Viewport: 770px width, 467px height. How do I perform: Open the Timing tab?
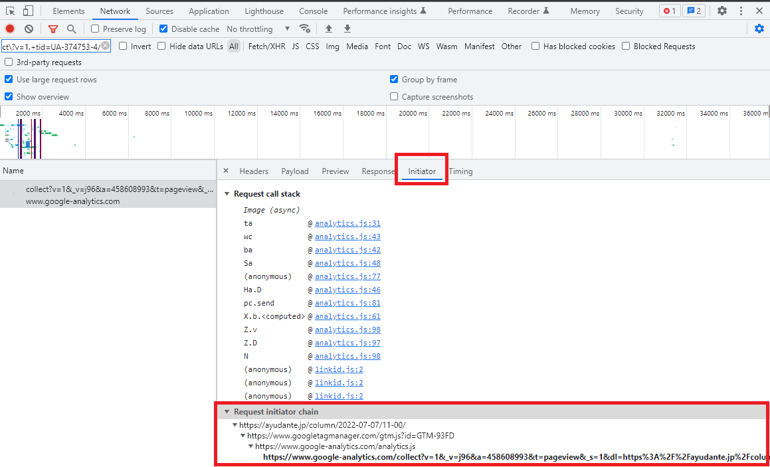click(460, 171)
